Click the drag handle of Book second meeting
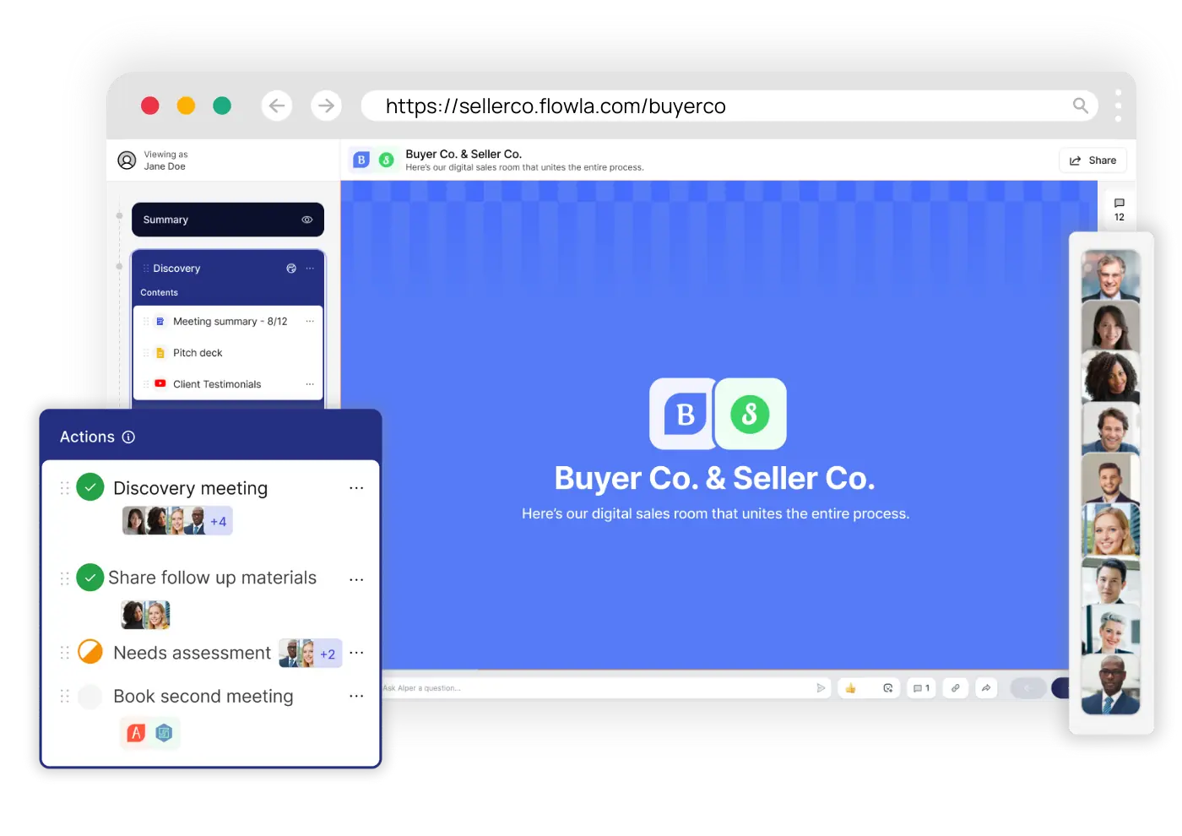The width and height of the screenshot is (1182, 836). point(65,697)
